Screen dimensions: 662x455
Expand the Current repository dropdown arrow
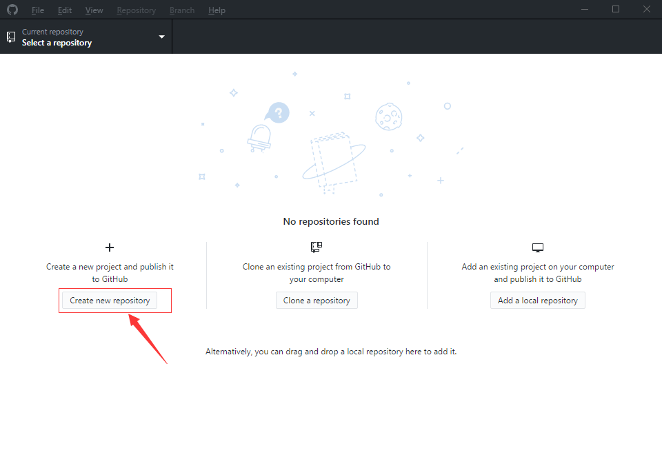[161, 37]
